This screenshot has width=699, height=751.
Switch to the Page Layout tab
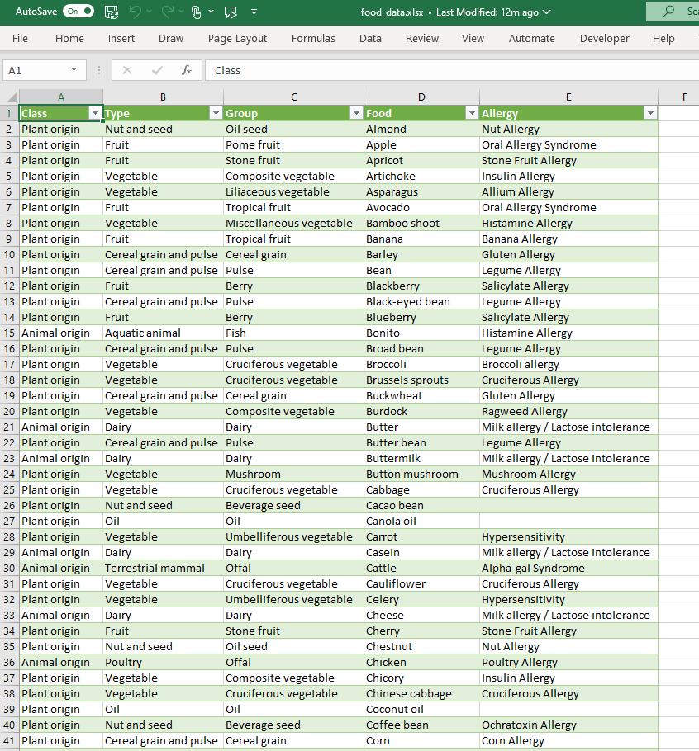237,38
